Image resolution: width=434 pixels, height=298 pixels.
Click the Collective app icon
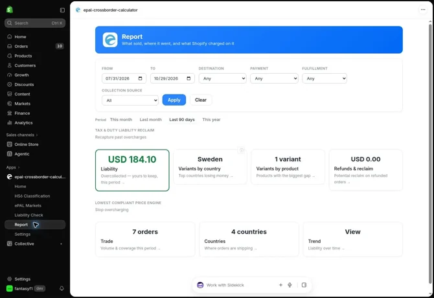click(x=10, y=244)
